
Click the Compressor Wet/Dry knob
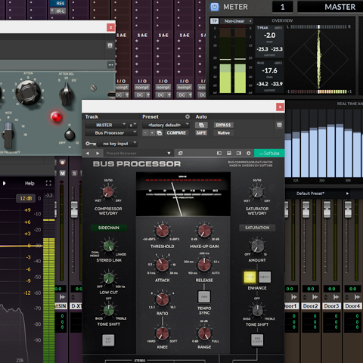tap(108, 192)
